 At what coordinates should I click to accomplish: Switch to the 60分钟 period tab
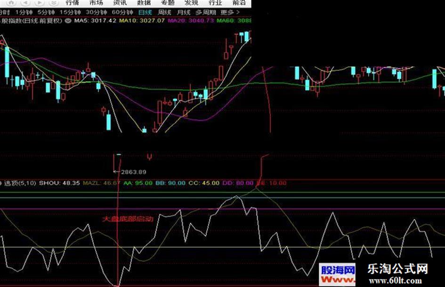[x=122, y=12]
